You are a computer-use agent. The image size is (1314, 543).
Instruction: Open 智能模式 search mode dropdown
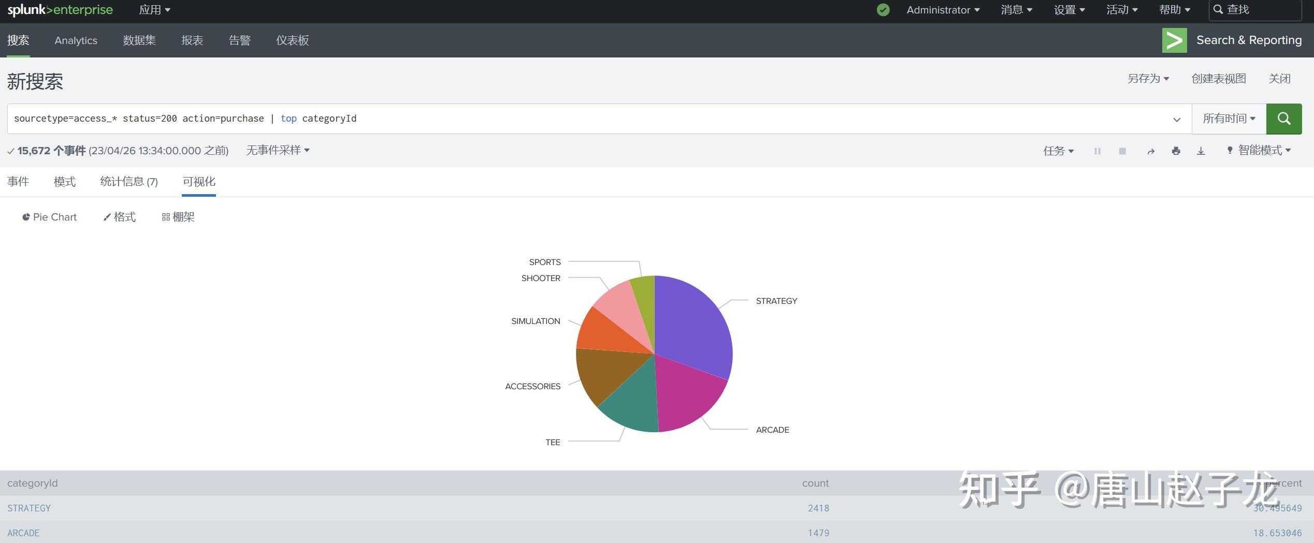[x=1259, y=150]
